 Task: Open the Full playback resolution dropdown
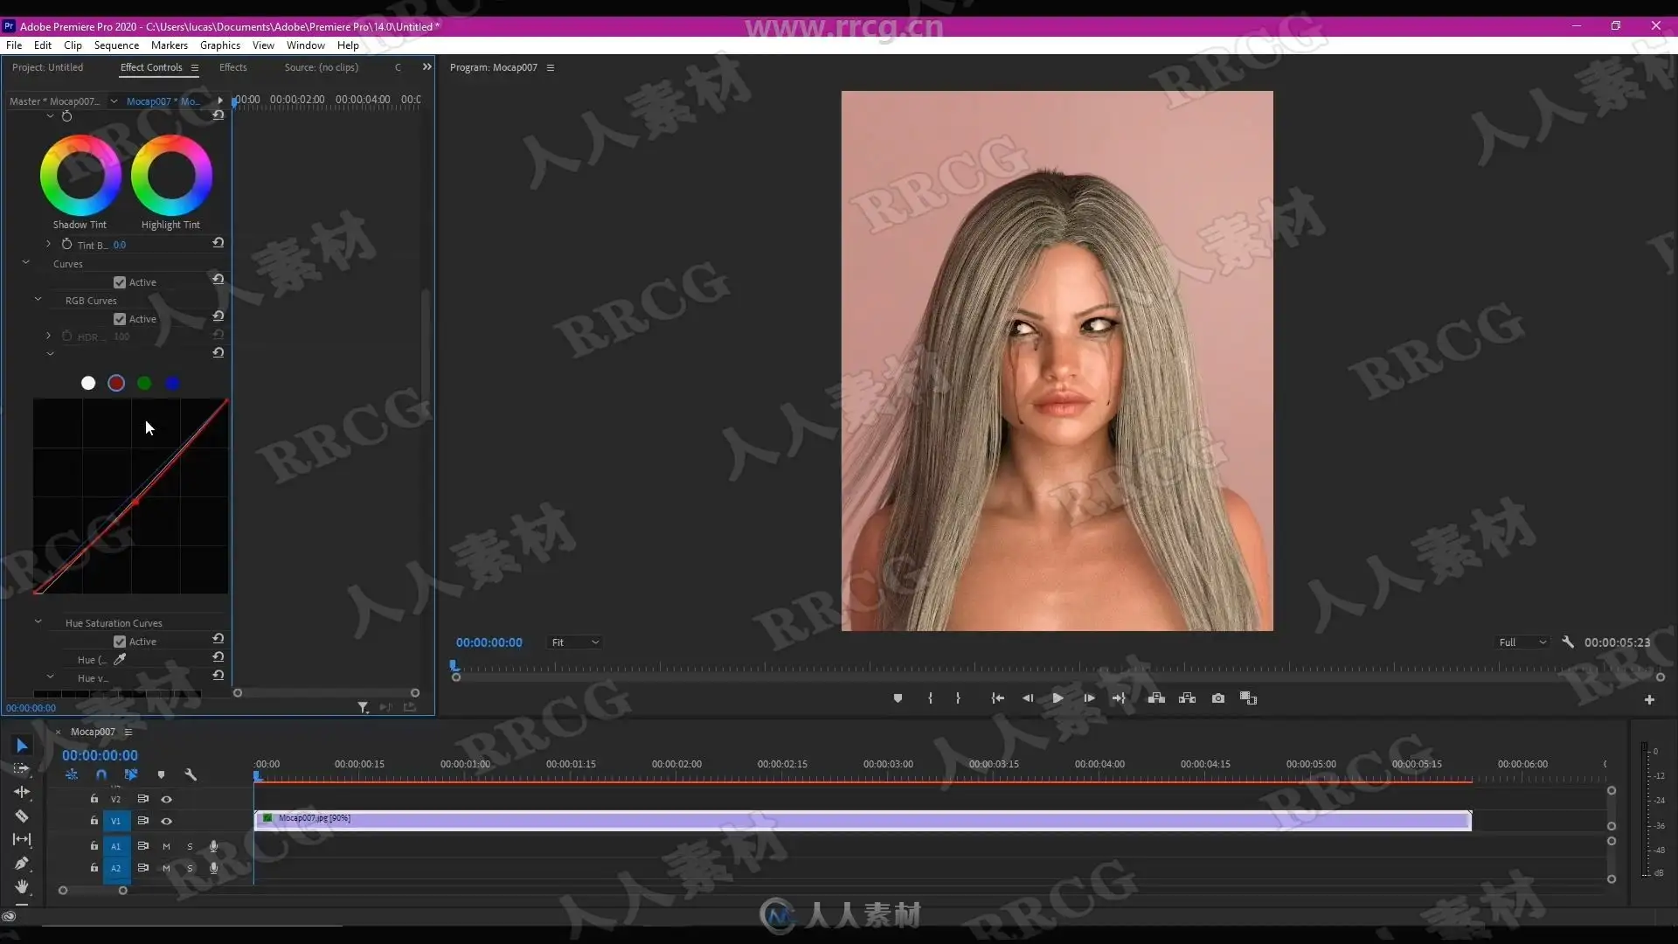[1522, 642]
